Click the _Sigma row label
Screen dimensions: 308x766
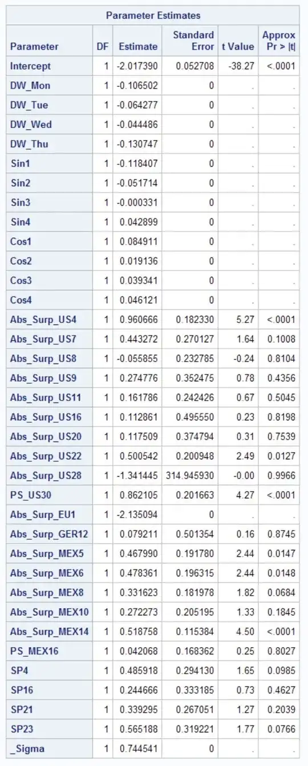tap(26, 749)
